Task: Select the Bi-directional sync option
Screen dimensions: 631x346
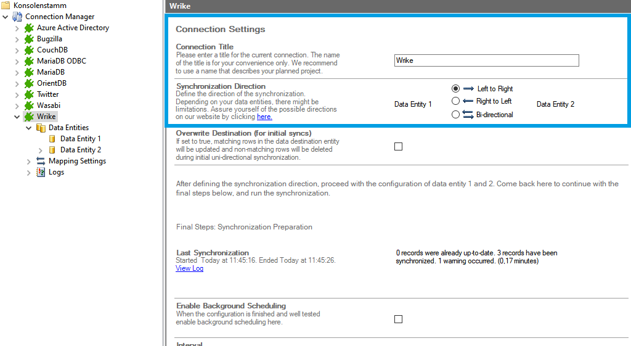Action: coord(455,114)
